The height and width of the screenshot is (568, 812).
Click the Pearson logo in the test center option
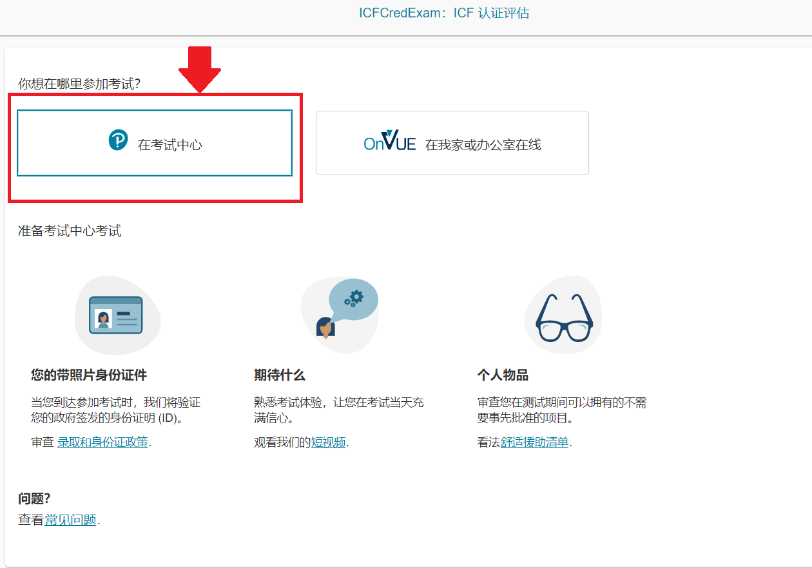pyautogui.click(x=118, y=140)
